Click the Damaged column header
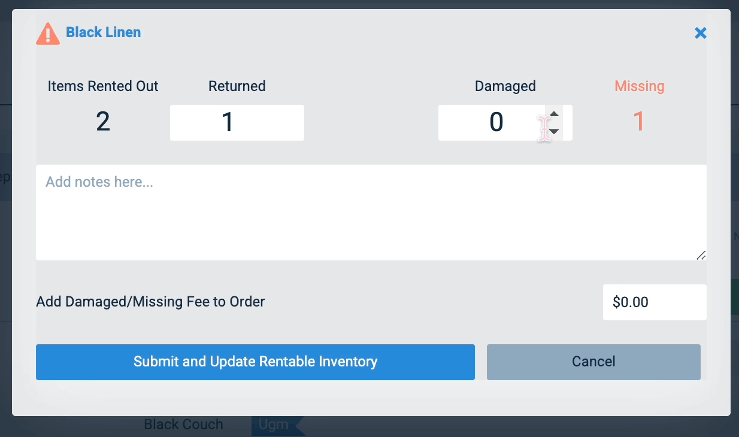739x437 pixels. 505,86
